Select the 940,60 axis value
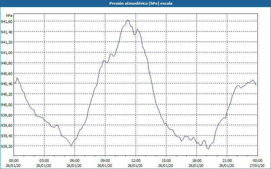Screen dimensions: 271x169 (x=6, y=74)
